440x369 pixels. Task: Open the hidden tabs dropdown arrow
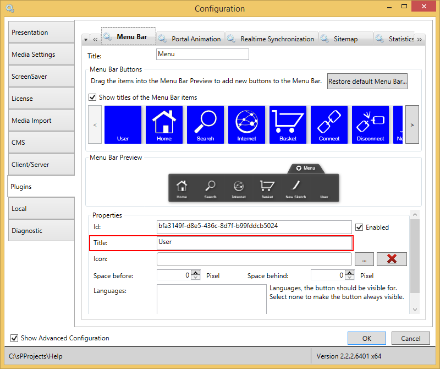coord(86,40)
